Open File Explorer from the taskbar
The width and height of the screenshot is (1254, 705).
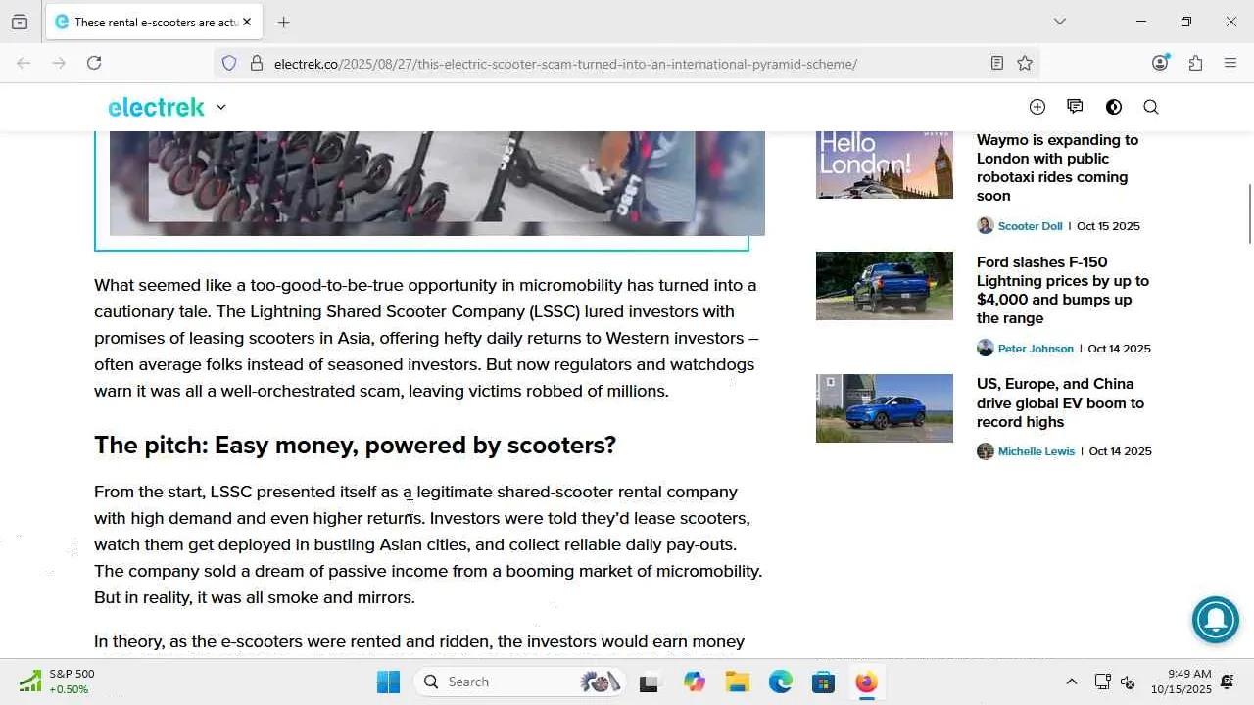point(738,682)
